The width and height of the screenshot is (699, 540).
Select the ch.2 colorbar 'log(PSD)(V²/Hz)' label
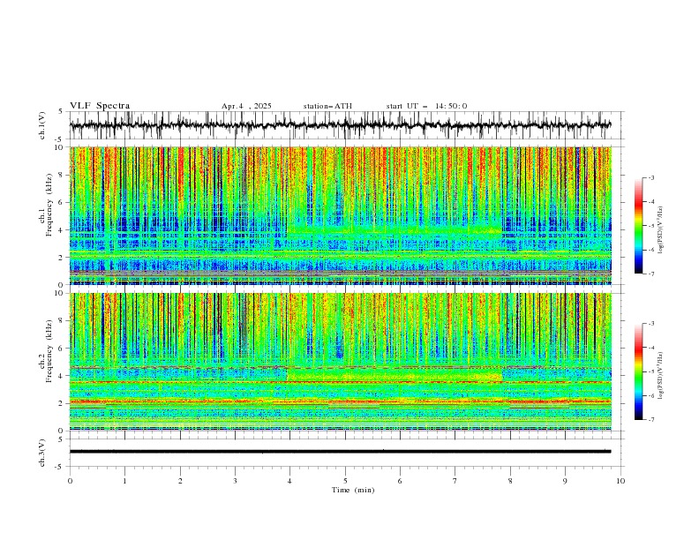click(x=661, y=376)
